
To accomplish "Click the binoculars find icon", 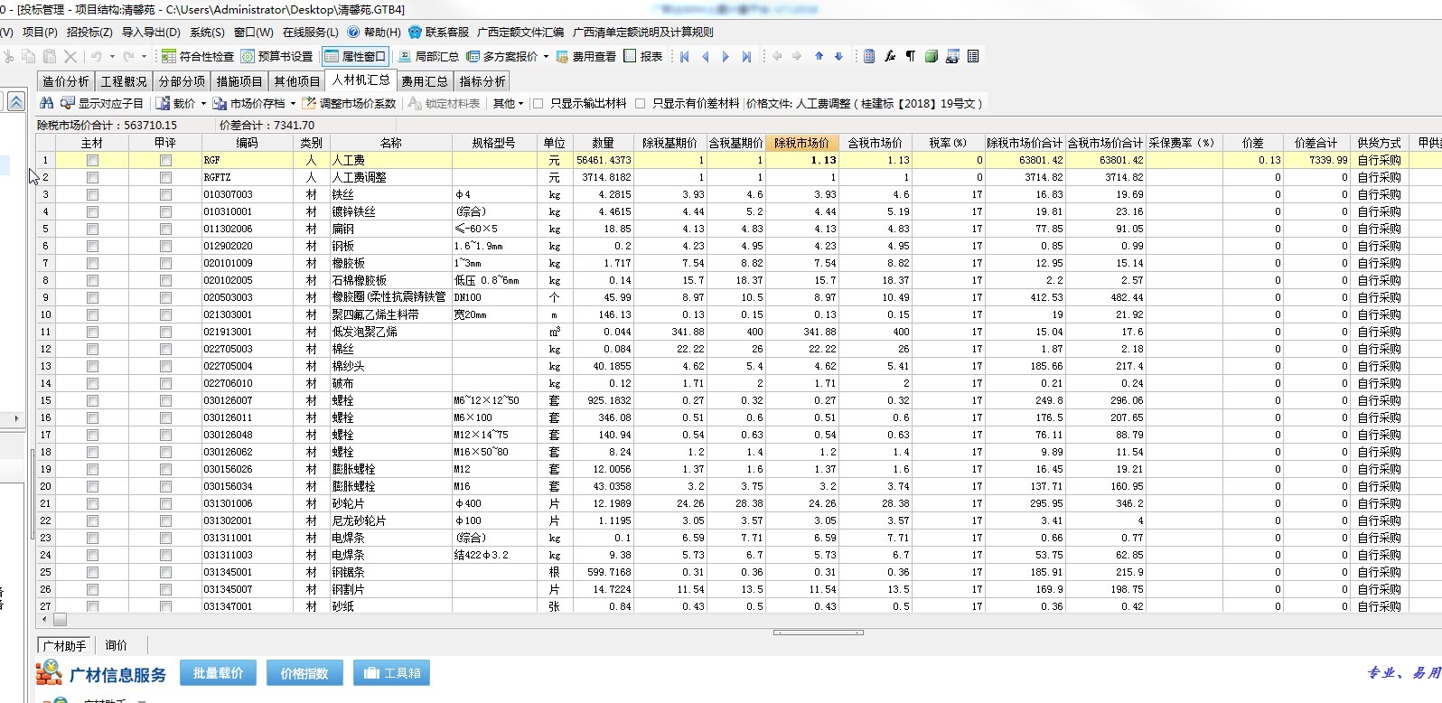I will [47, 103].
